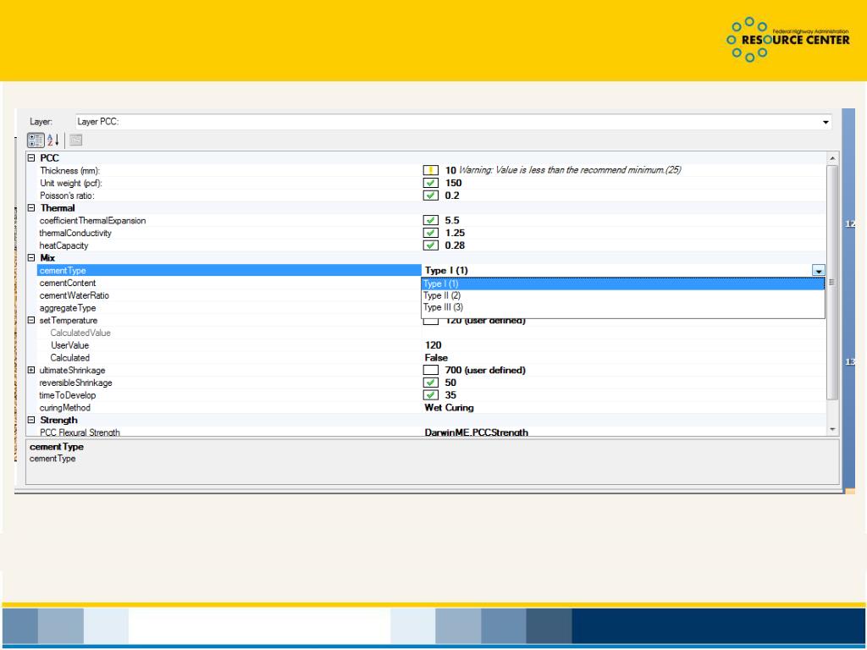Collapse the Strength category

31,420
